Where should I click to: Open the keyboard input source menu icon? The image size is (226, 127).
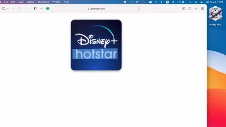167,2
